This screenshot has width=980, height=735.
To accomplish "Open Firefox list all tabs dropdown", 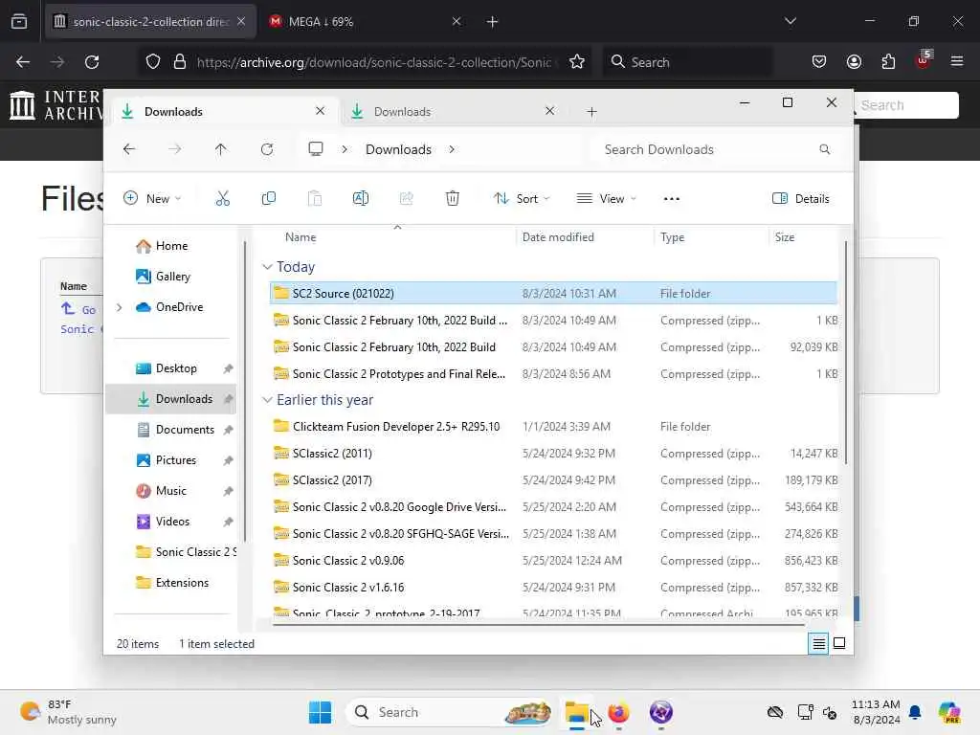I will [x=791, y=21].
